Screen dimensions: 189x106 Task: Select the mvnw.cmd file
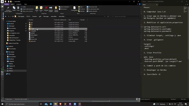33,39
